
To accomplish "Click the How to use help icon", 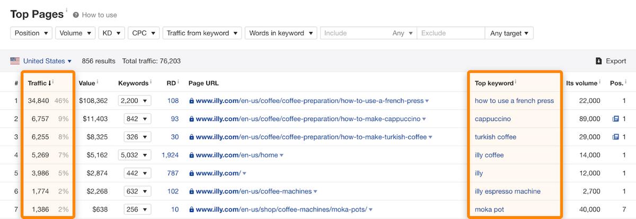I will [76, 15].
